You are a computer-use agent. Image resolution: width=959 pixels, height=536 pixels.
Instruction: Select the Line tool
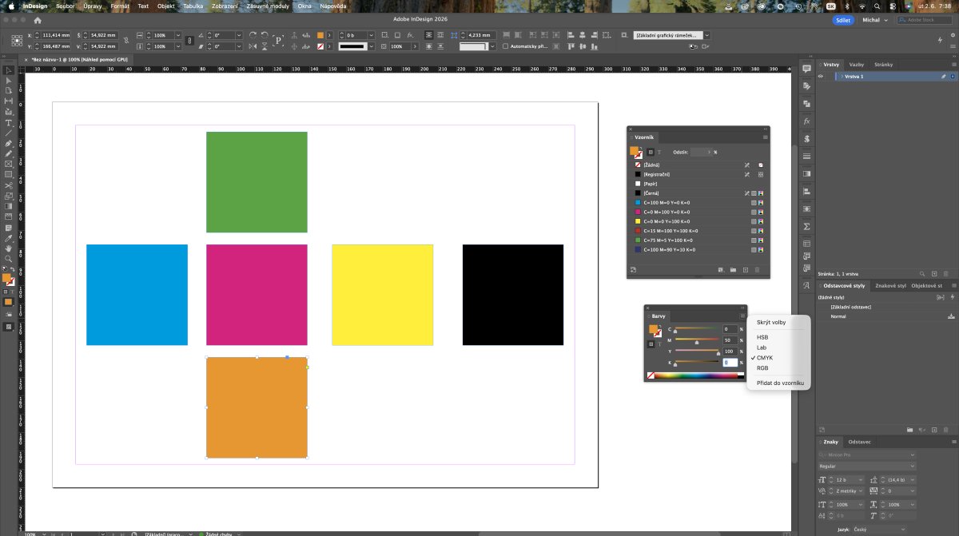(8, 133)
